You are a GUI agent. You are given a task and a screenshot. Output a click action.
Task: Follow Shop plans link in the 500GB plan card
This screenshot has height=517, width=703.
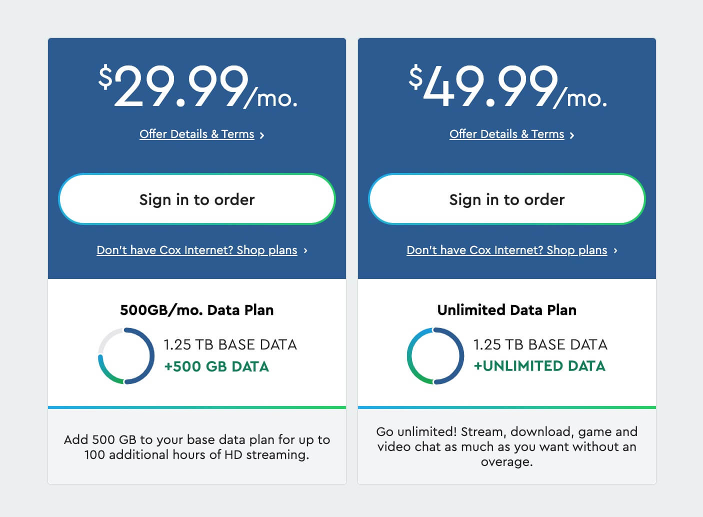pos(197,250)
